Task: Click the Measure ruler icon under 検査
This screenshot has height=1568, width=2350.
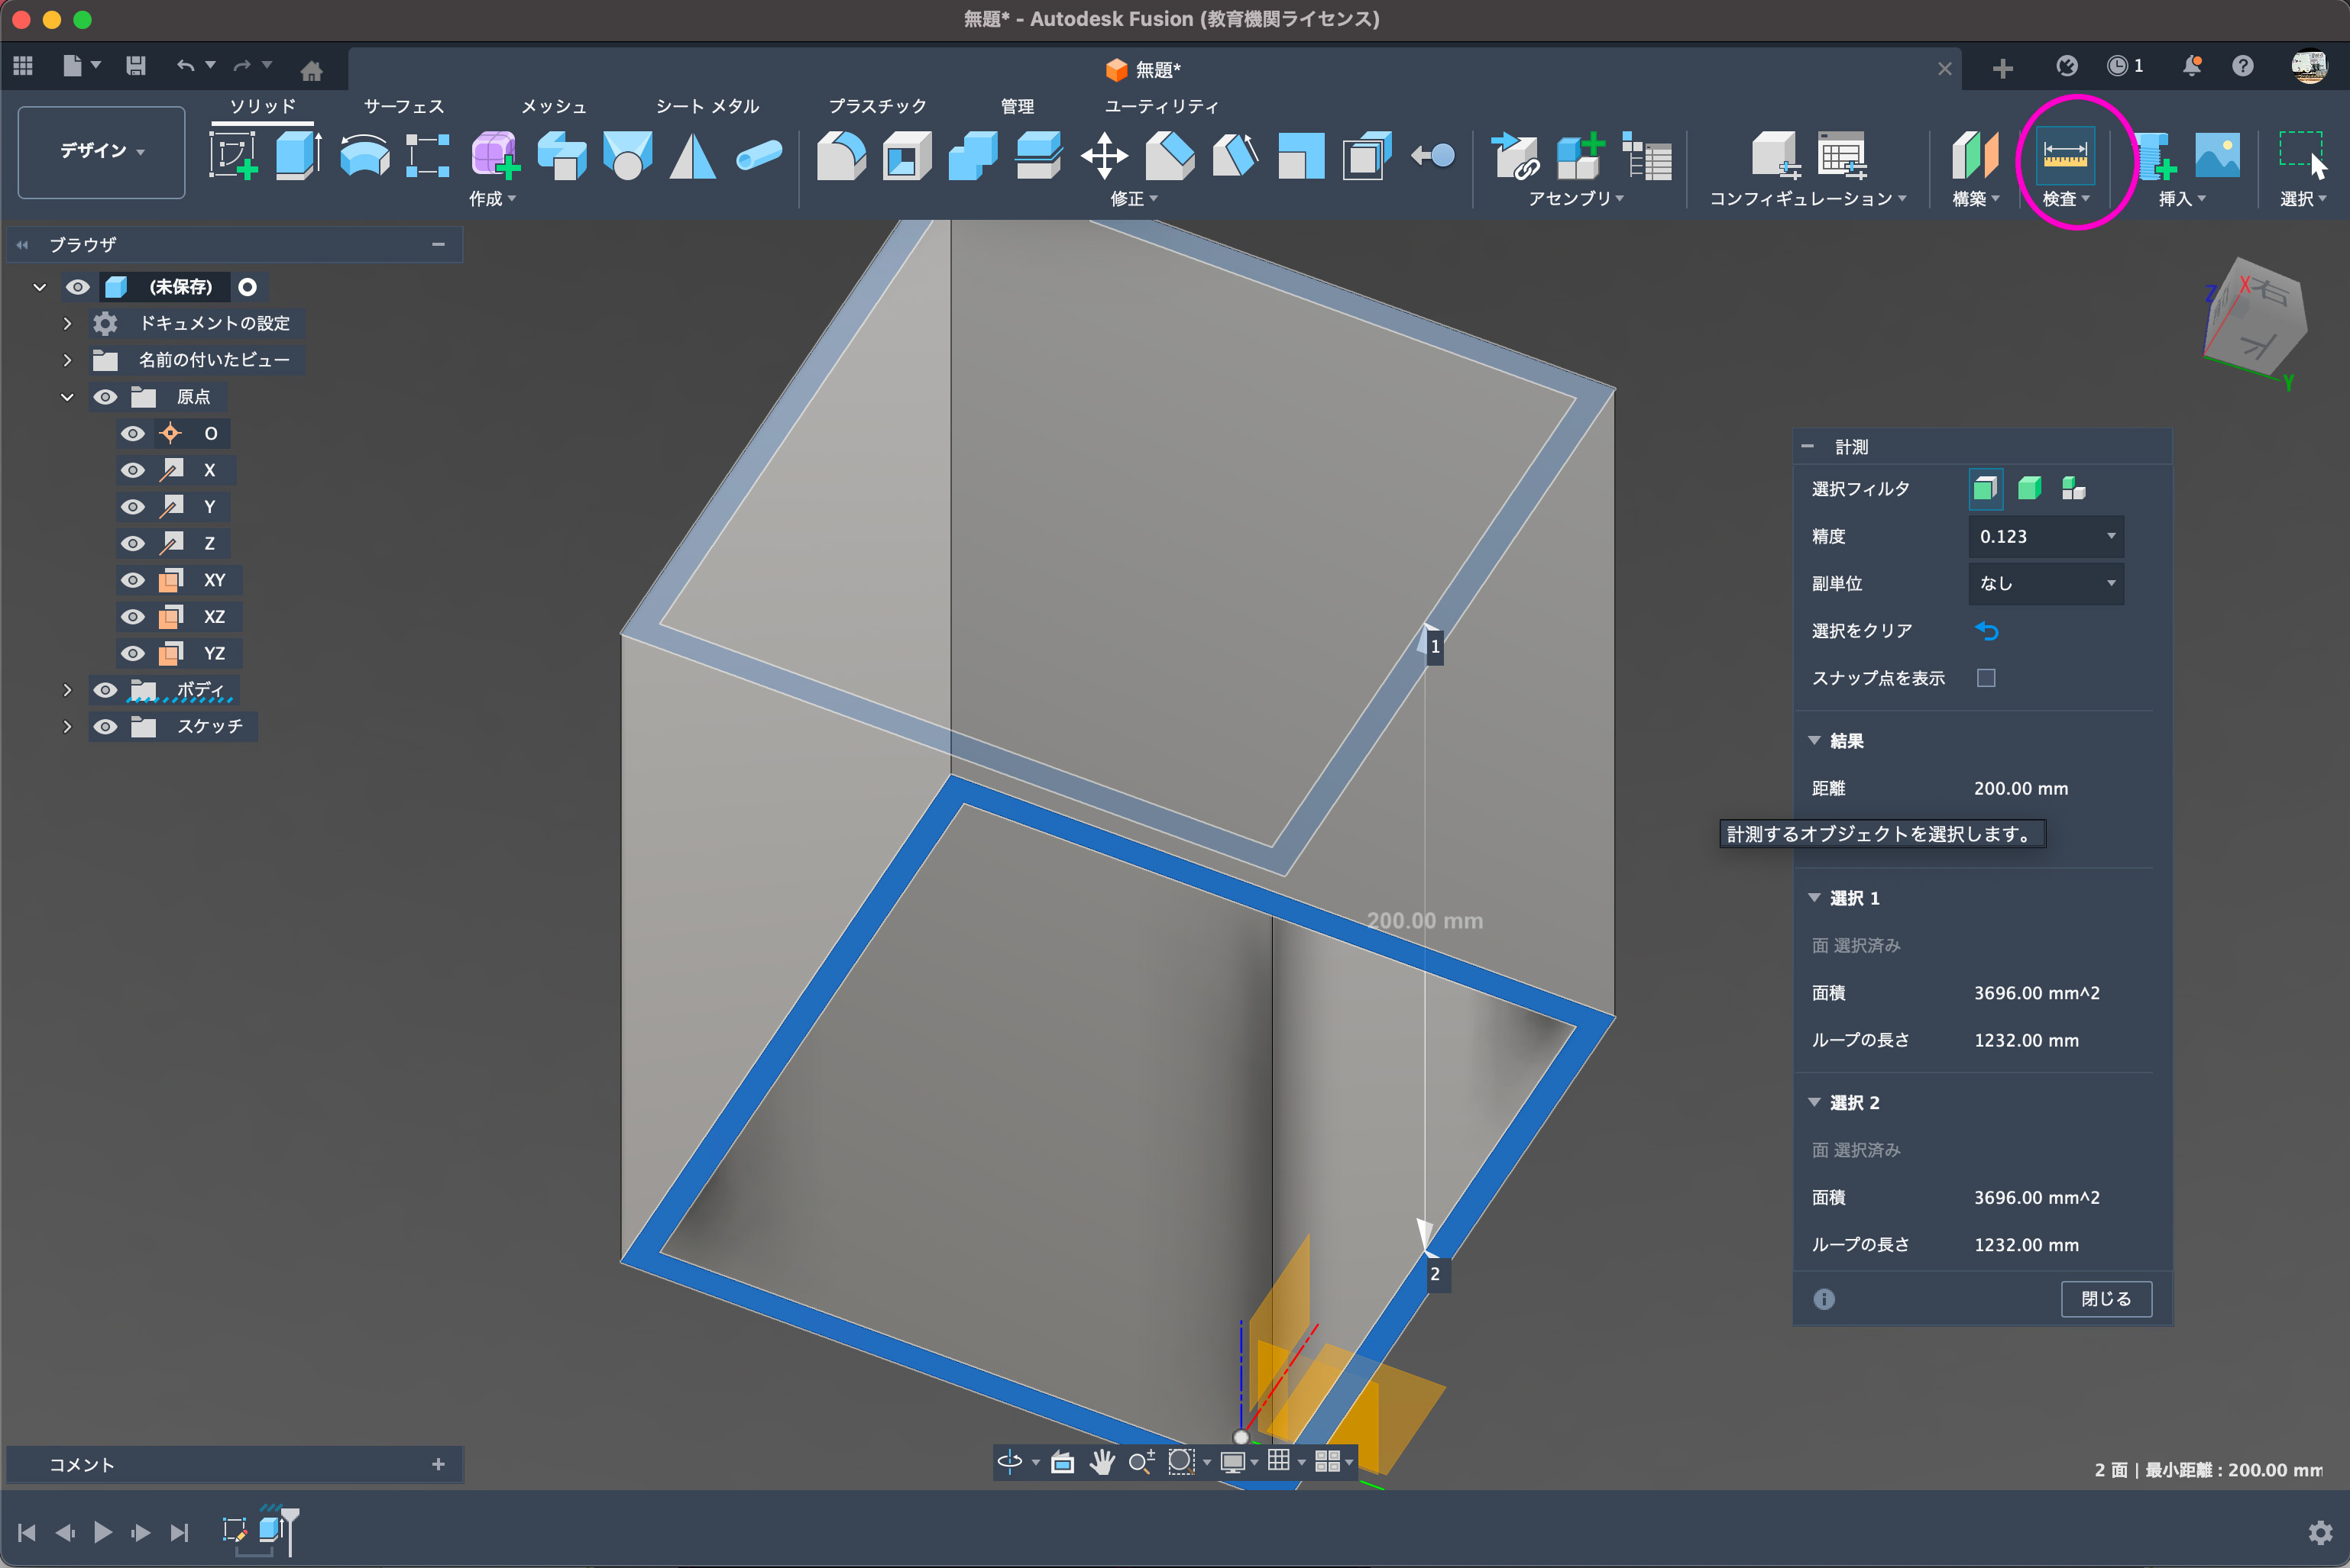Action: pos(2066,155)
